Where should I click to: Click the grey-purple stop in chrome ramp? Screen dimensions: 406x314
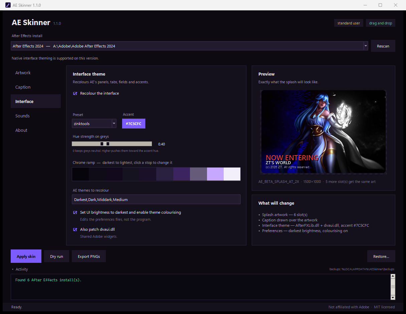tap(198, 174)
